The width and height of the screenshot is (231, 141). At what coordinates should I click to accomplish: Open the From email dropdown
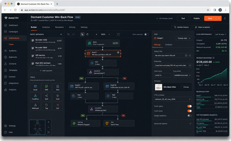coord(182,75)
